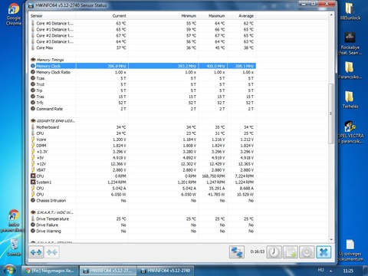Open sensor settings gear button
Screen dimensions: 368x276
point(307,252)
